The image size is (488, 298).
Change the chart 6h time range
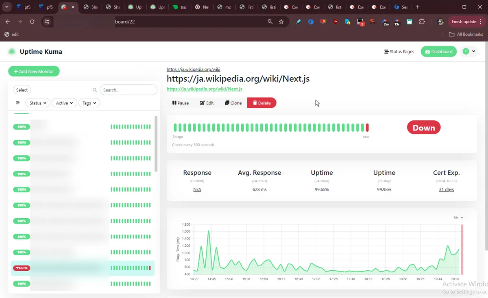point(458,218)
